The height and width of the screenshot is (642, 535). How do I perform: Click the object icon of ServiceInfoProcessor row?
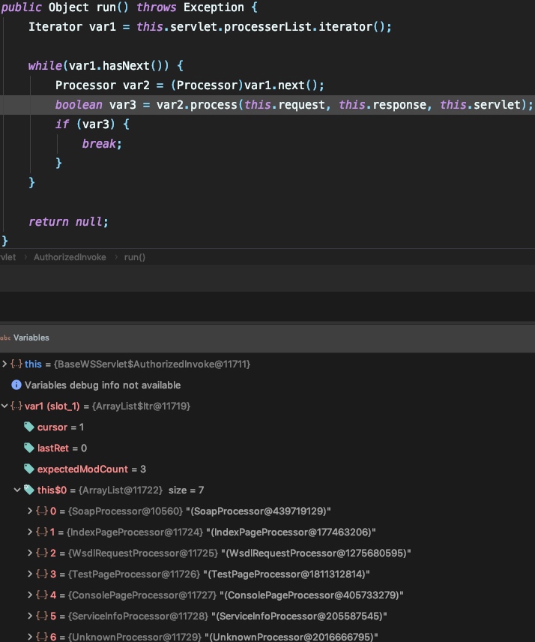point(42,616)
